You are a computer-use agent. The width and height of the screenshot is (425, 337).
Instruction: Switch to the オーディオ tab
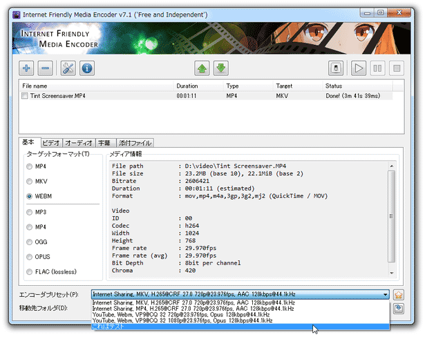(79, 143)
